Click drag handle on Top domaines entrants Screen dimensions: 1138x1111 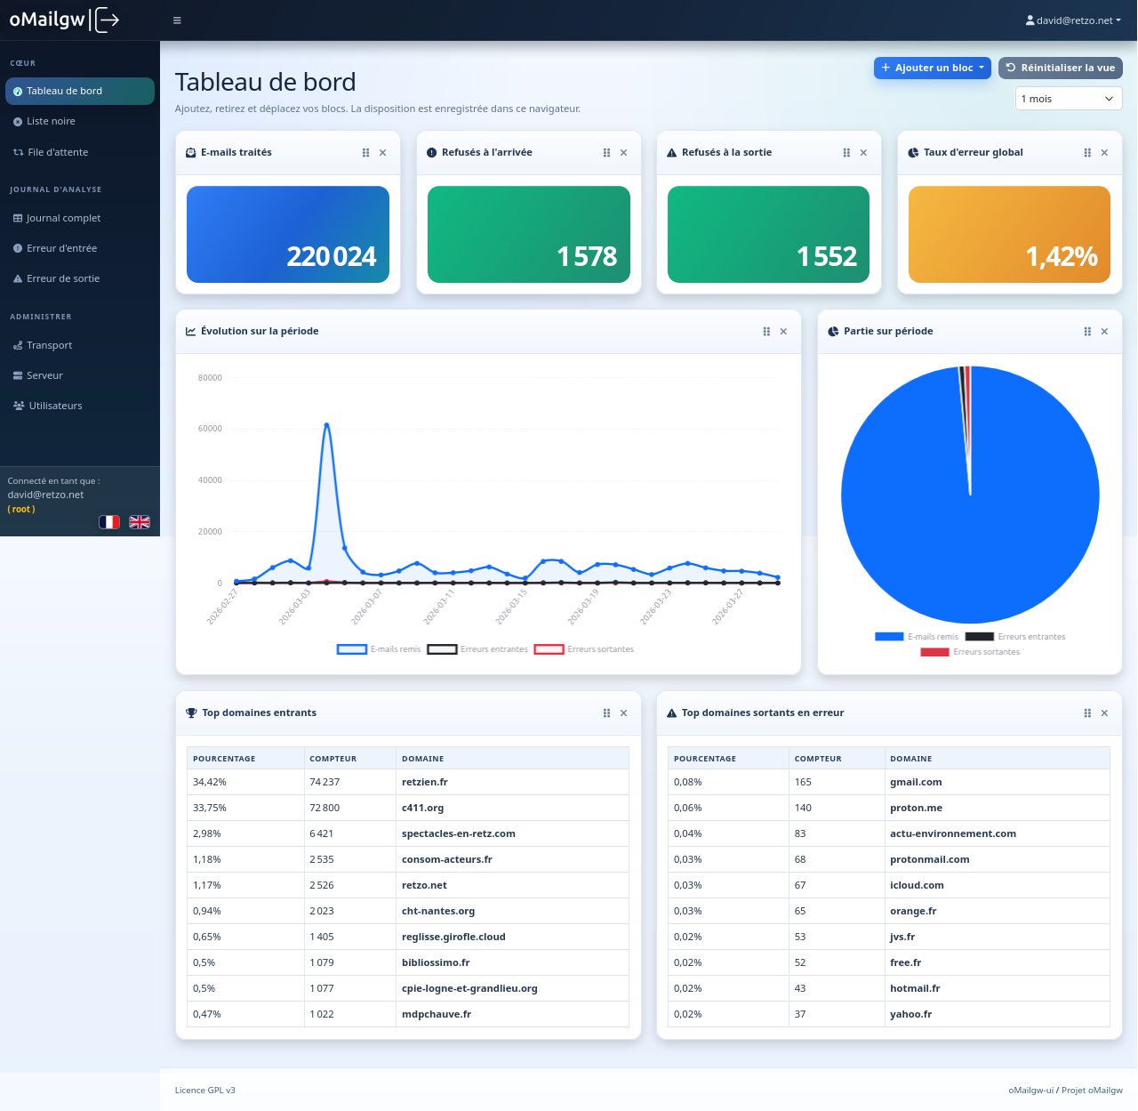pyautogui.click(x=606, y=713)
